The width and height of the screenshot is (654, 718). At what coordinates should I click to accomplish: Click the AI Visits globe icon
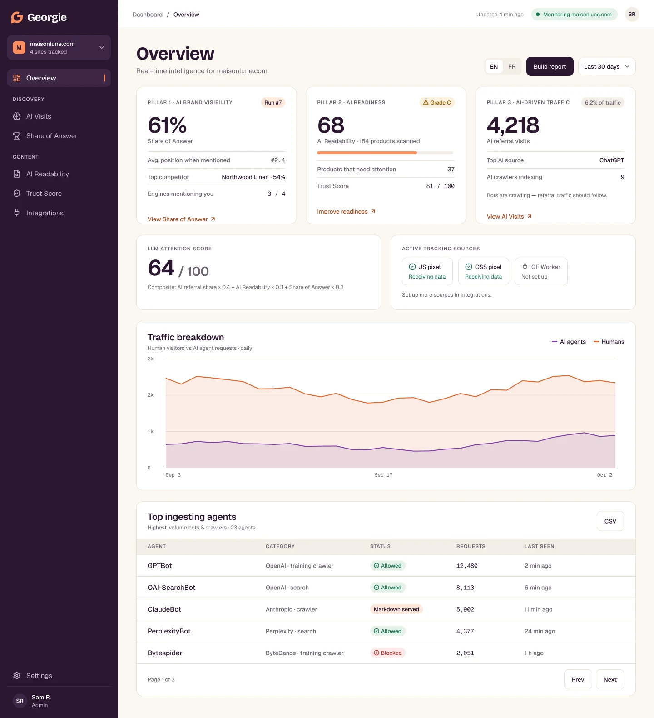[x=17, y=116]
